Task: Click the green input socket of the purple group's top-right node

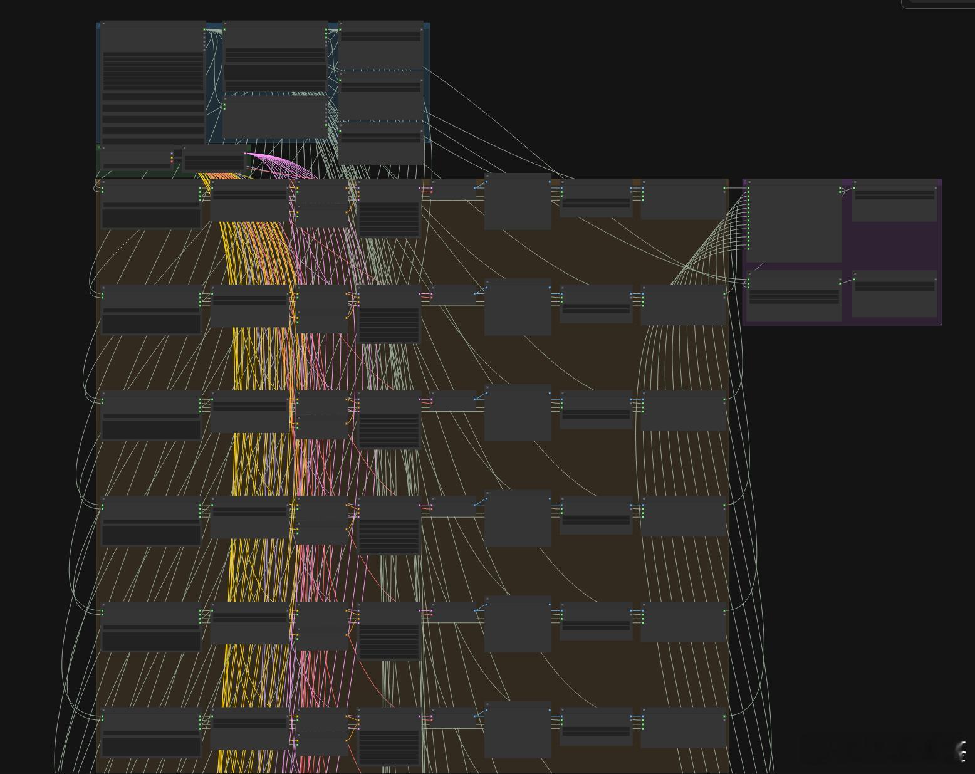Action: [x=854, y=188]
